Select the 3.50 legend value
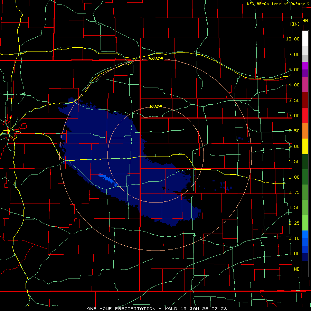 [x=294, y=100]
